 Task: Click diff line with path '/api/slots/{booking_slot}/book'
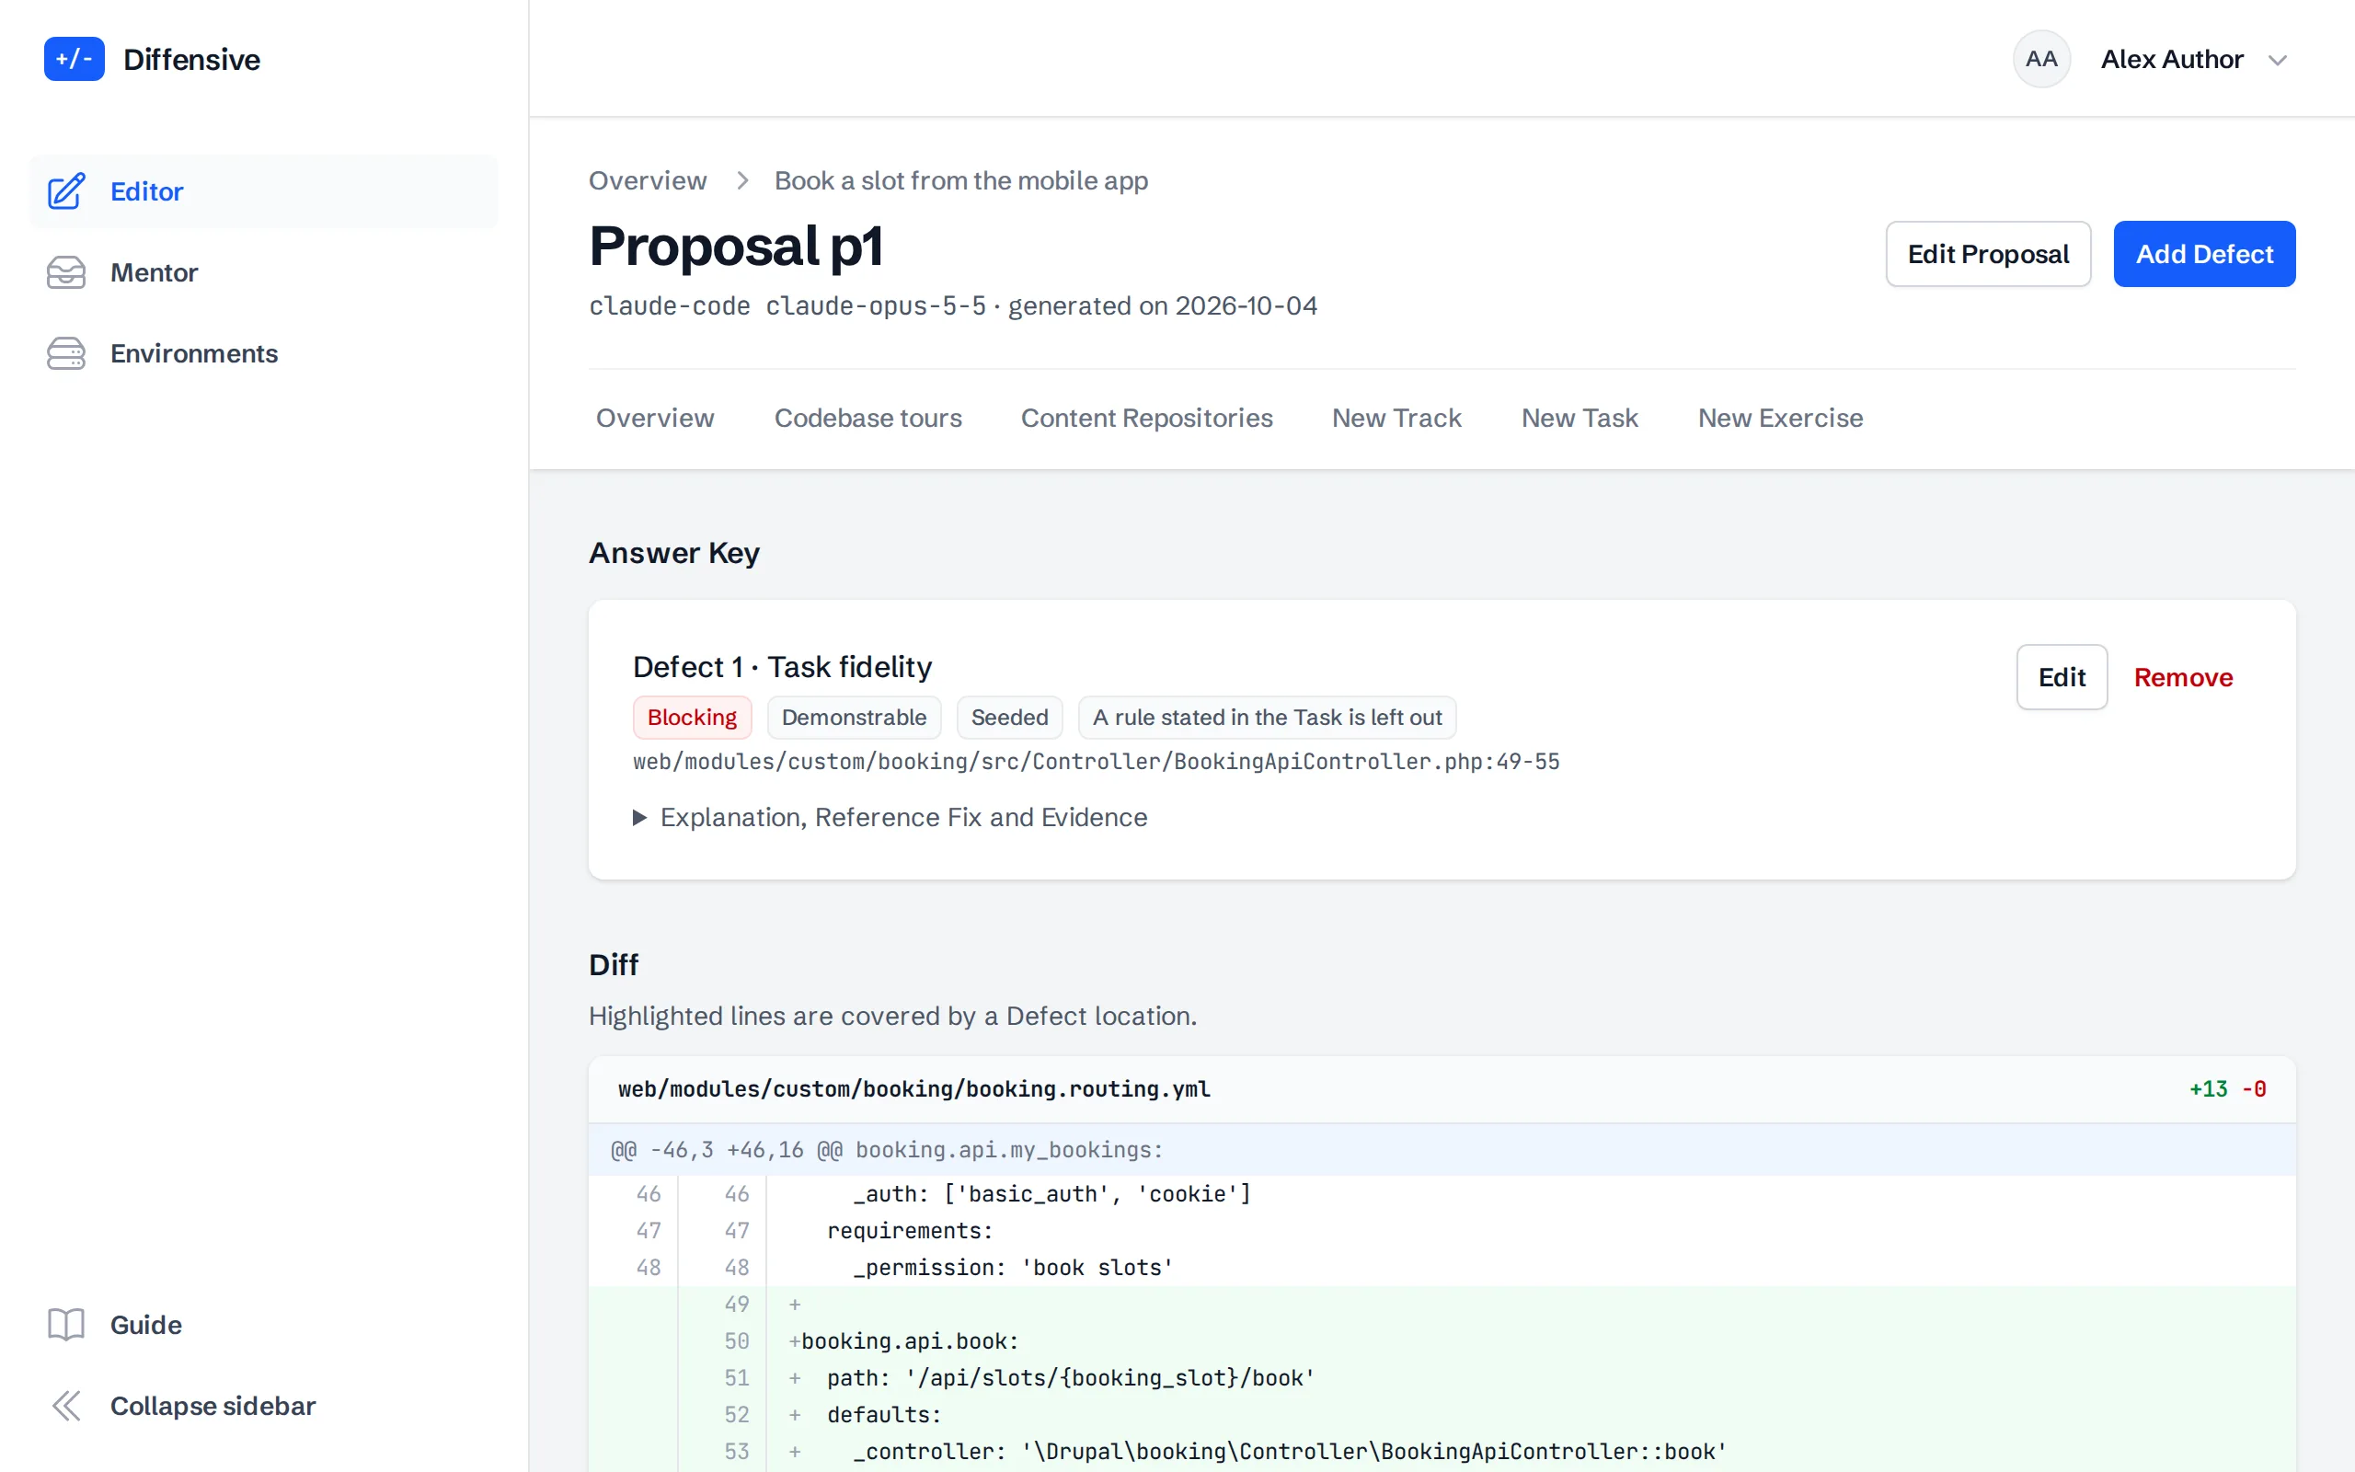click(1442, 1378)
